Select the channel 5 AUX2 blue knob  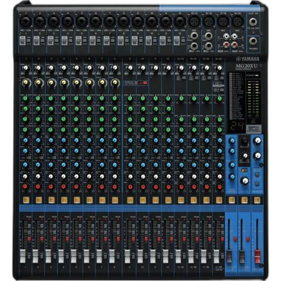(76, 151)
